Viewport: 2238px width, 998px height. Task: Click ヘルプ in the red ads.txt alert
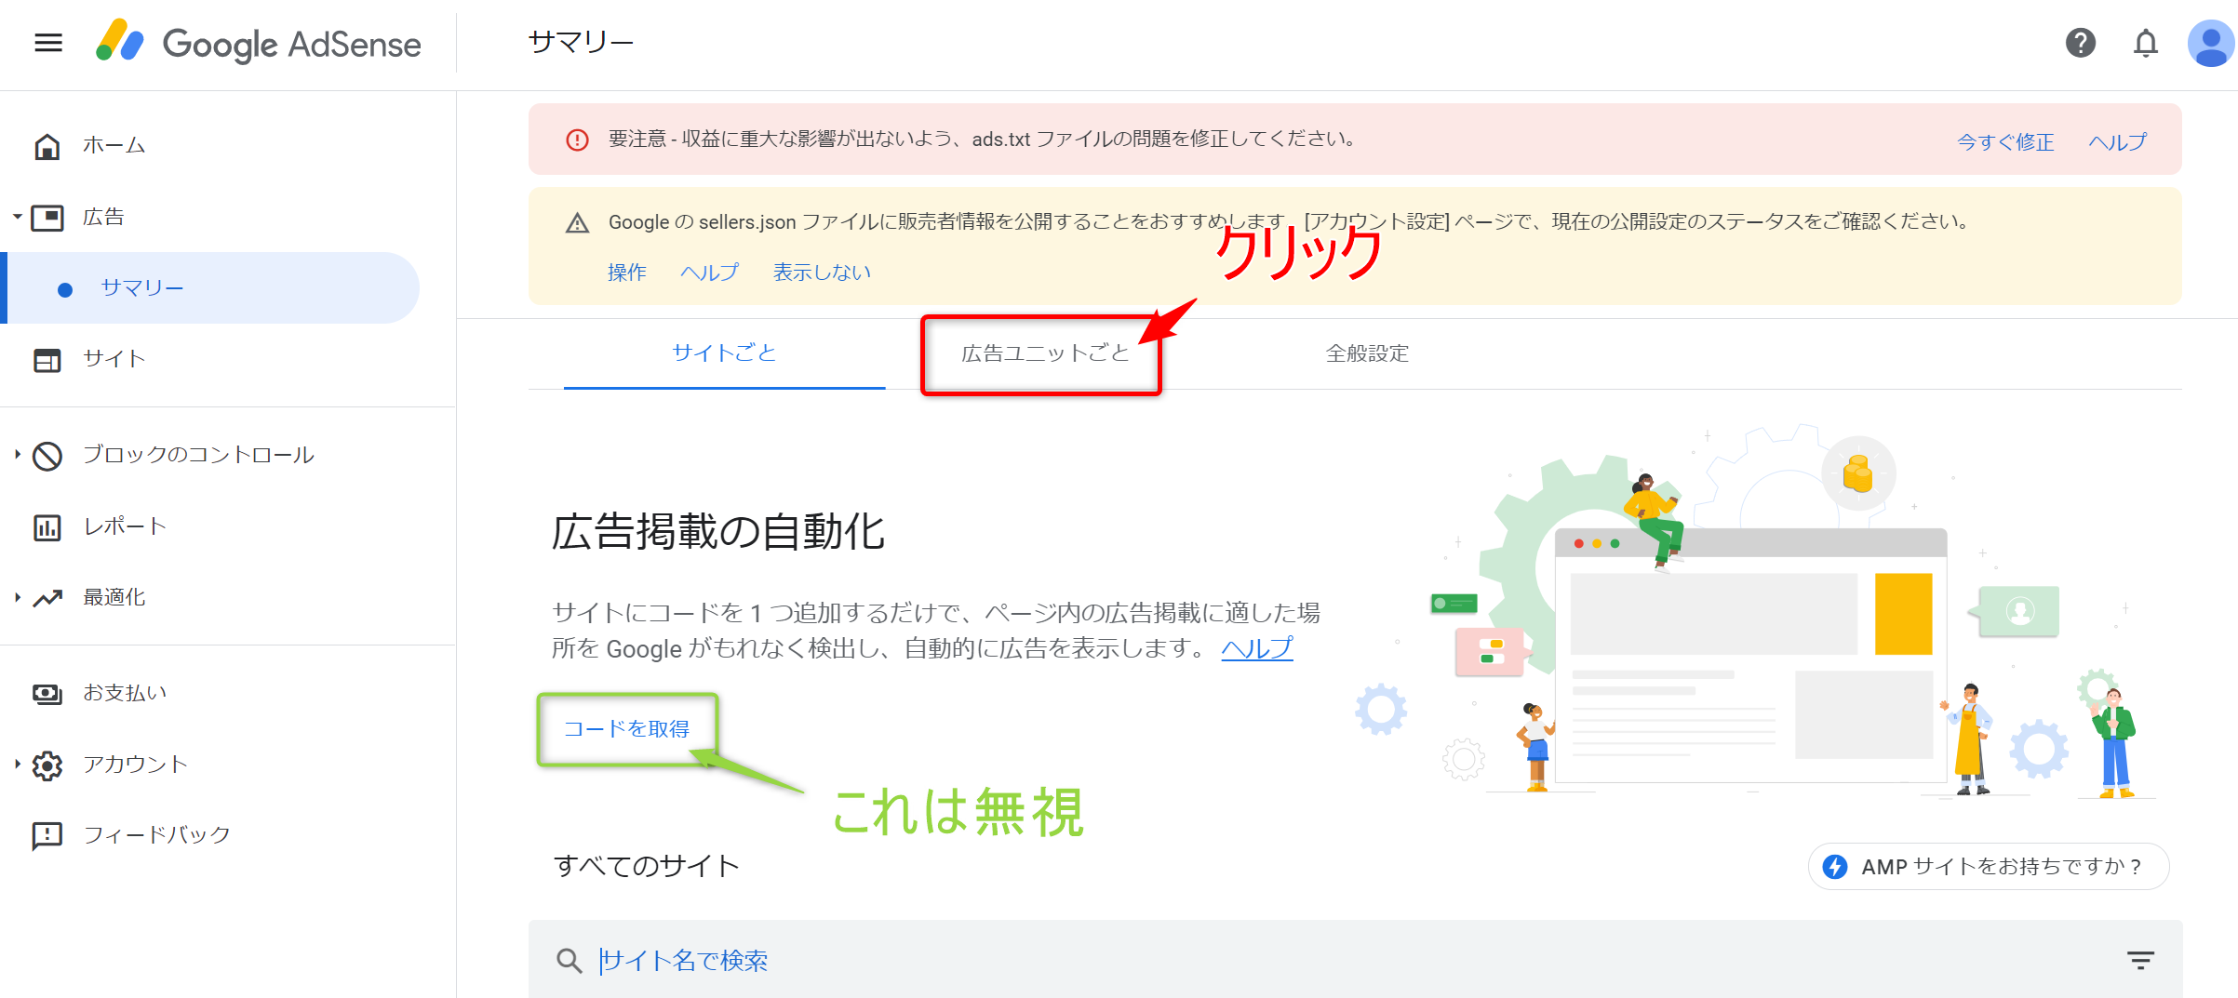[2118, 142]
